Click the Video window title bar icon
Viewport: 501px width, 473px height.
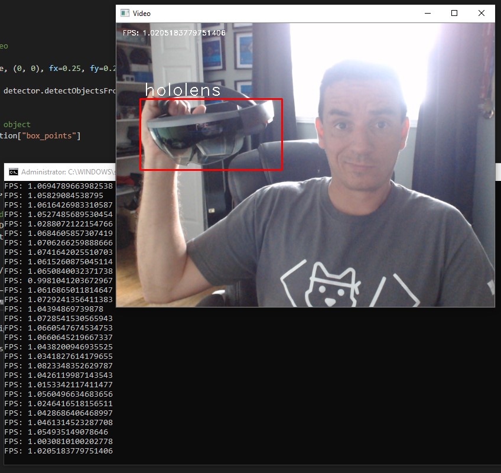click(x=124, y=13)
